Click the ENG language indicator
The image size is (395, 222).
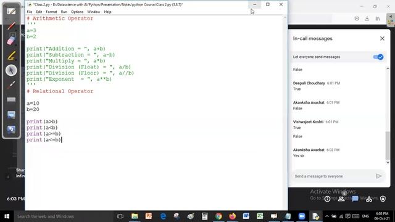tap(365, 216)
